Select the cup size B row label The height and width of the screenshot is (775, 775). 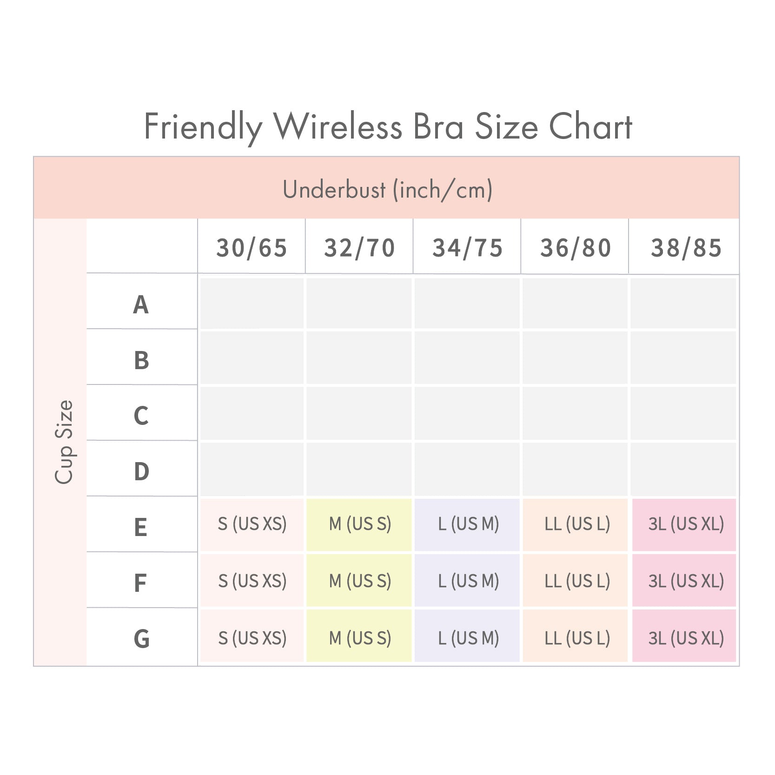pyautogui.click(x=141, y=360)
